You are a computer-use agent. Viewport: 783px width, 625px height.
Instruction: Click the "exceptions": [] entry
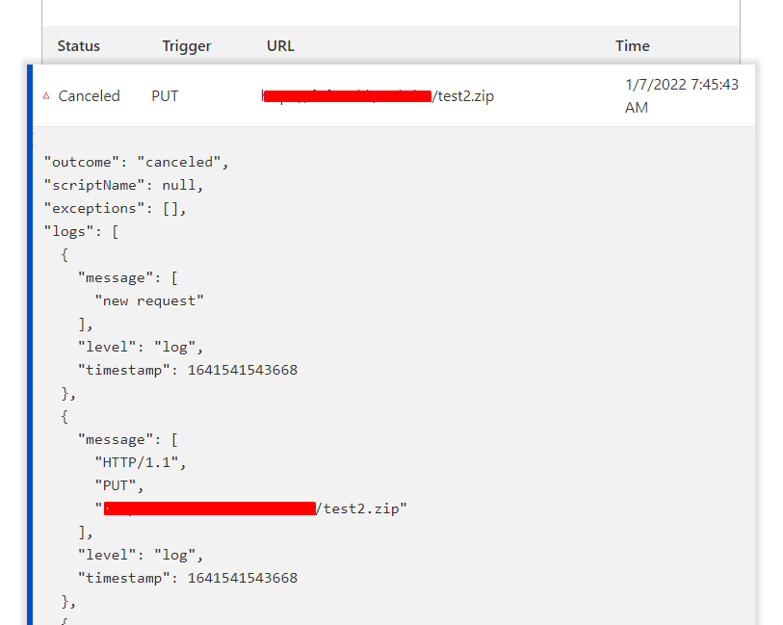[123, 207]
